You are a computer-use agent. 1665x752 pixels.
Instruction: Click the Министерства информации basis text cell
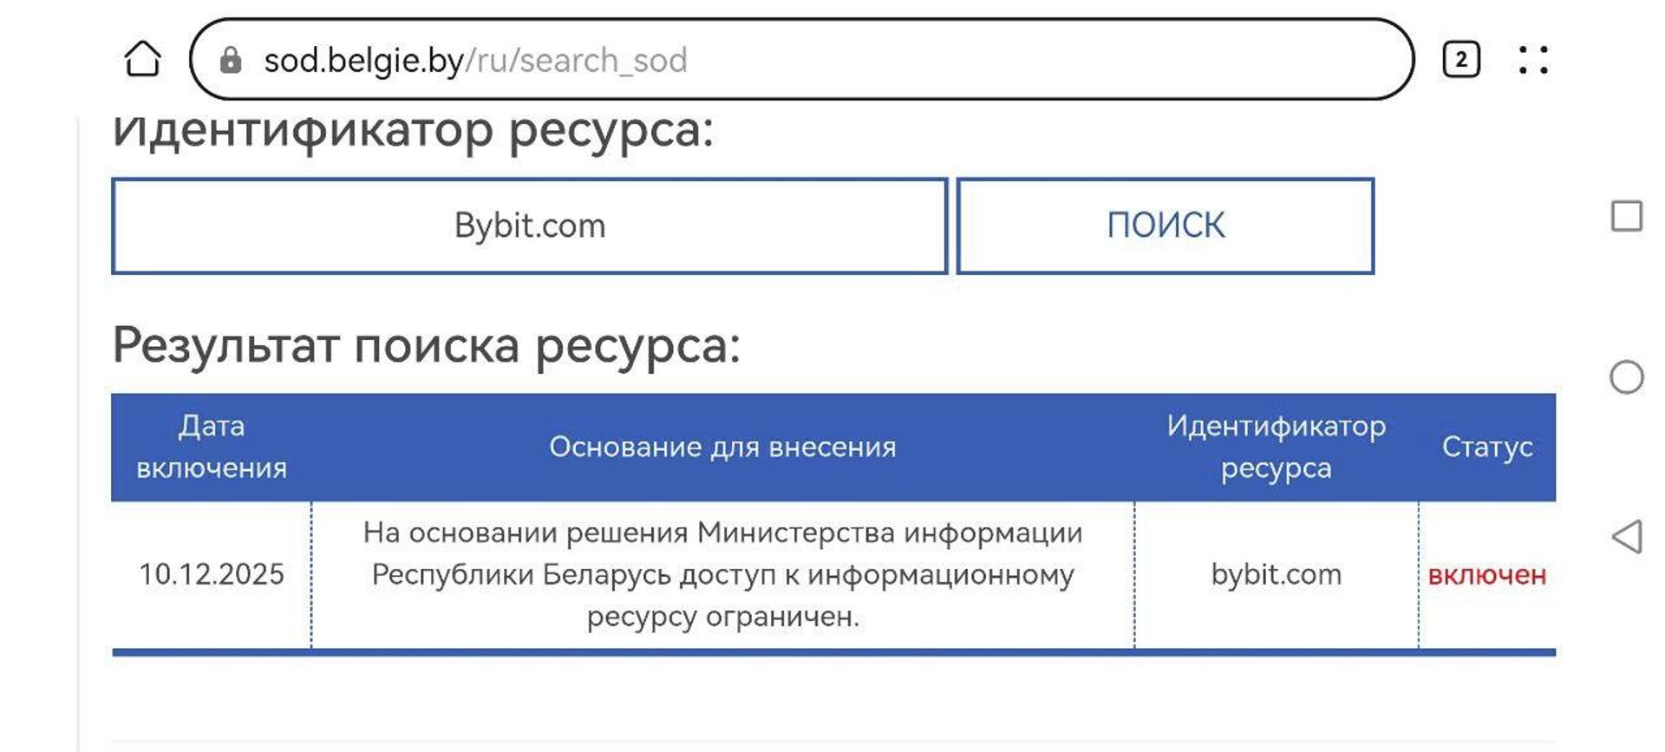(721, 573)
